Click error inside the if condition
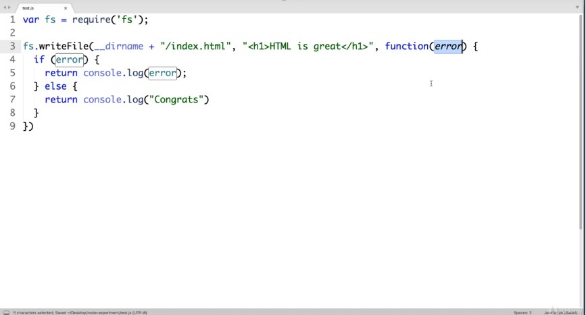The image size is (586, 315). click(x=69, y=60)
